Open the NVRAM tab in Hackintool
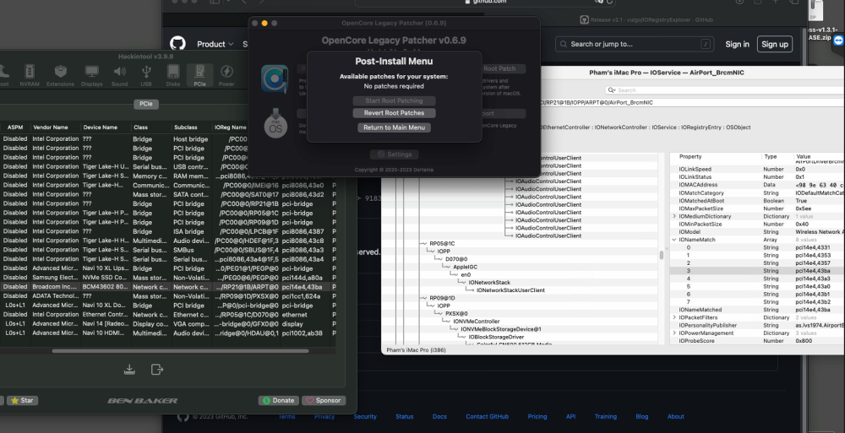Viewport: 845px width, 433px height. coord(29,75)
